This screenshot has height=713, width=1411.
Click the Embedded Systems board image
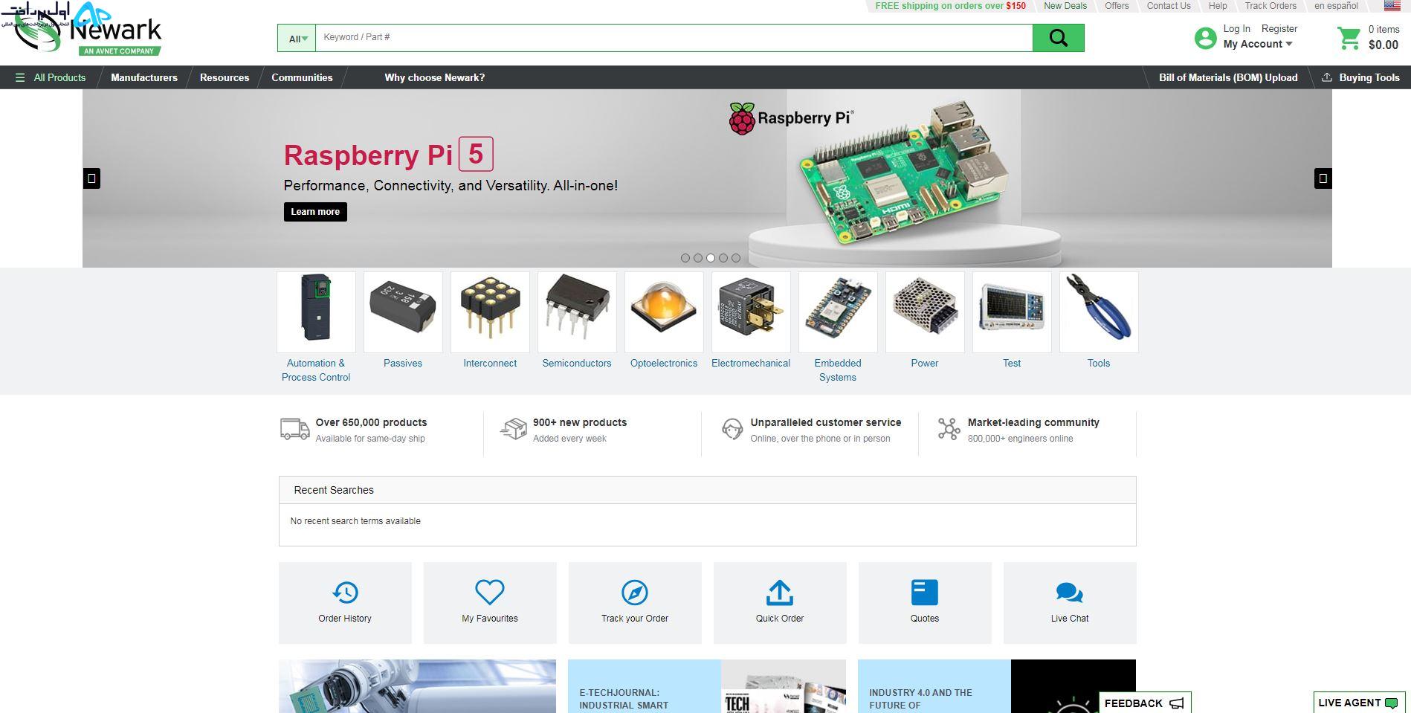(x=838, y=312)
